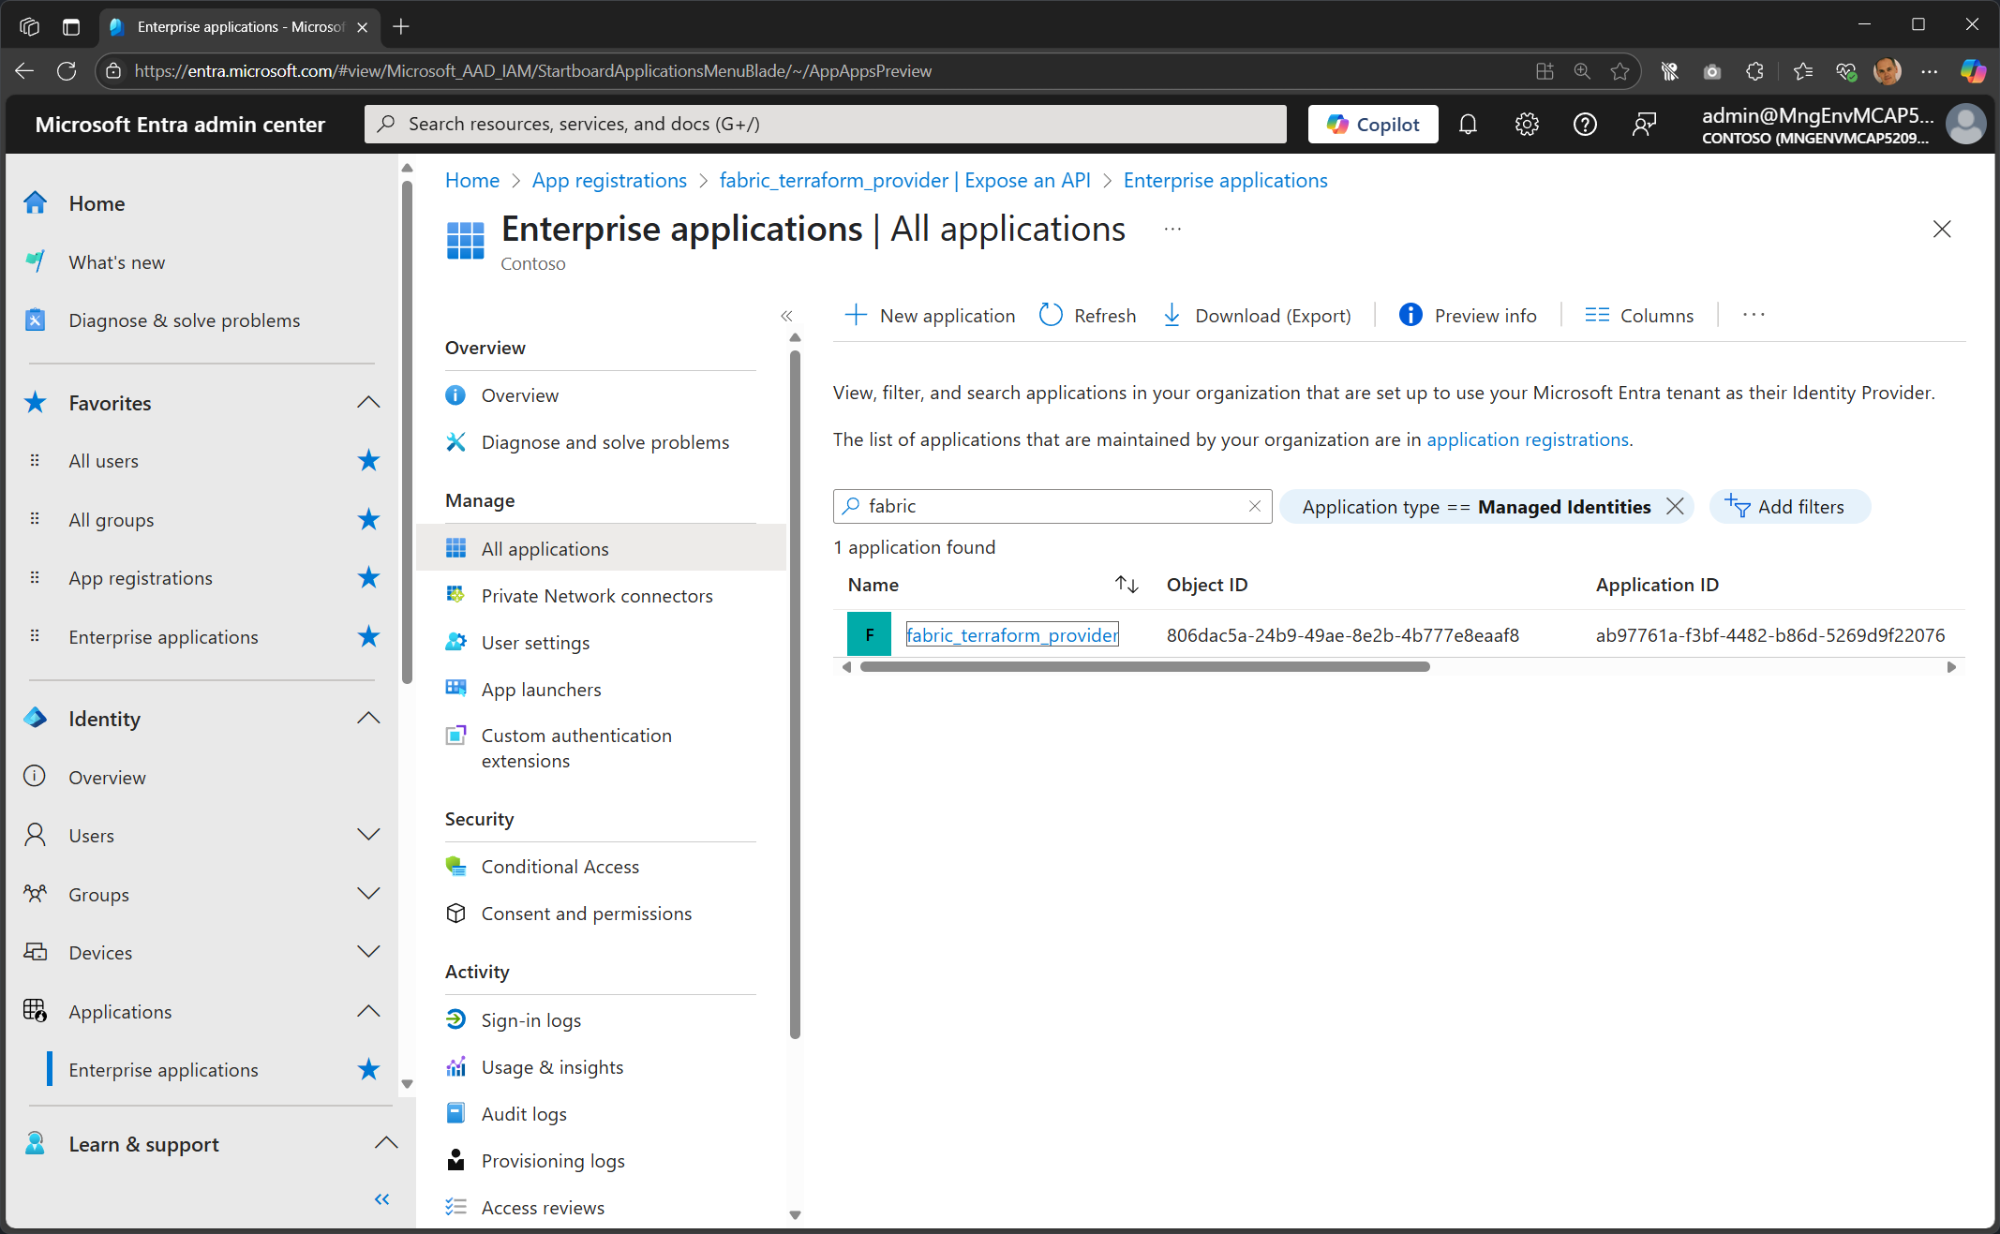Expand the Users navigation item
This screenshot has height=1234, width=2000.
(368, 835)
